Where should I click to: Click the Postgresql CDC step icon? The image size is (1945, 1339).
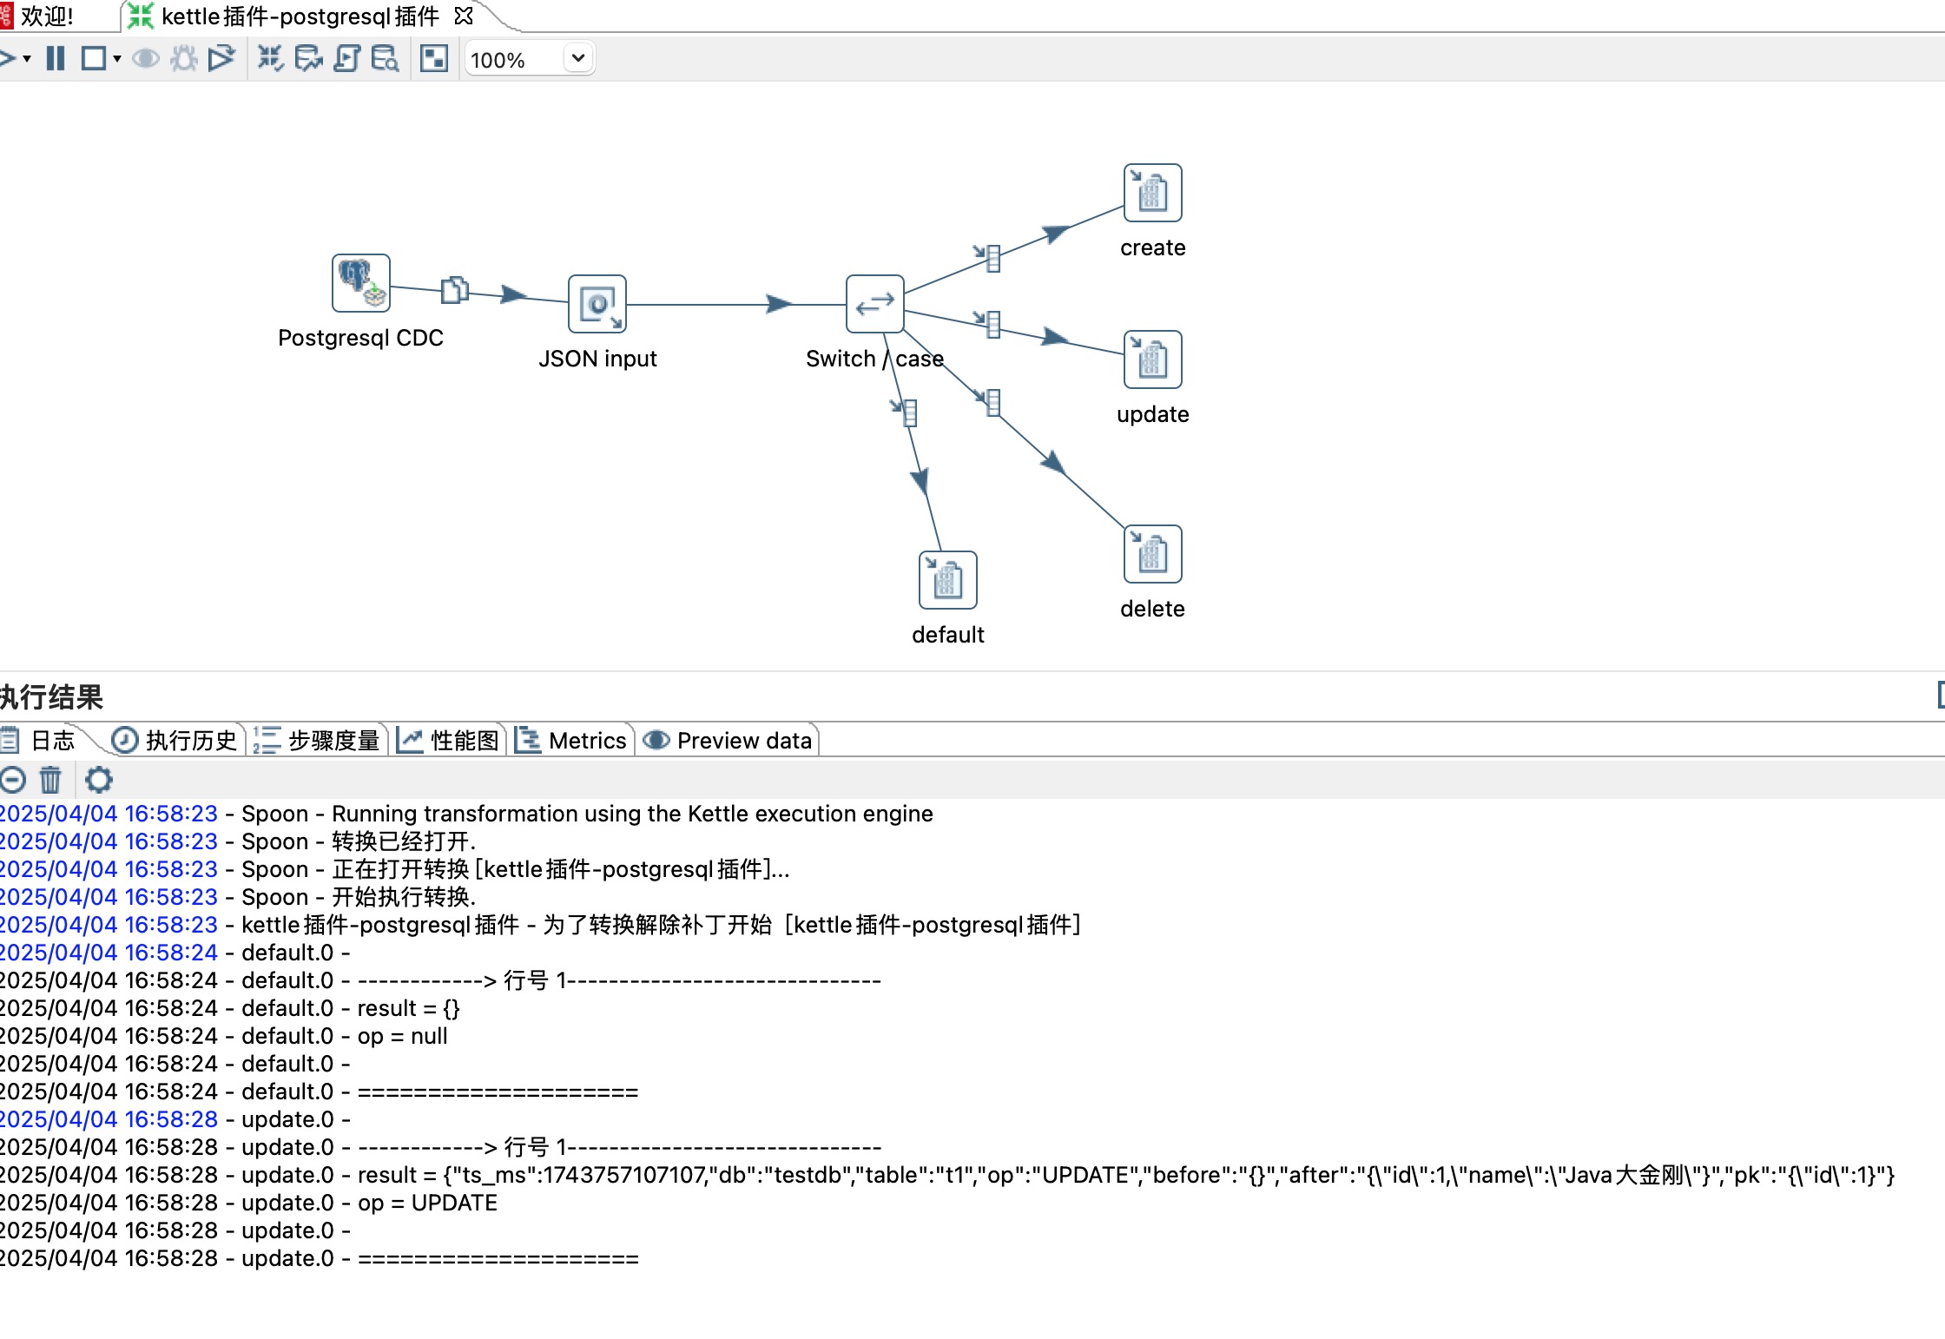(x=360, y=283)
